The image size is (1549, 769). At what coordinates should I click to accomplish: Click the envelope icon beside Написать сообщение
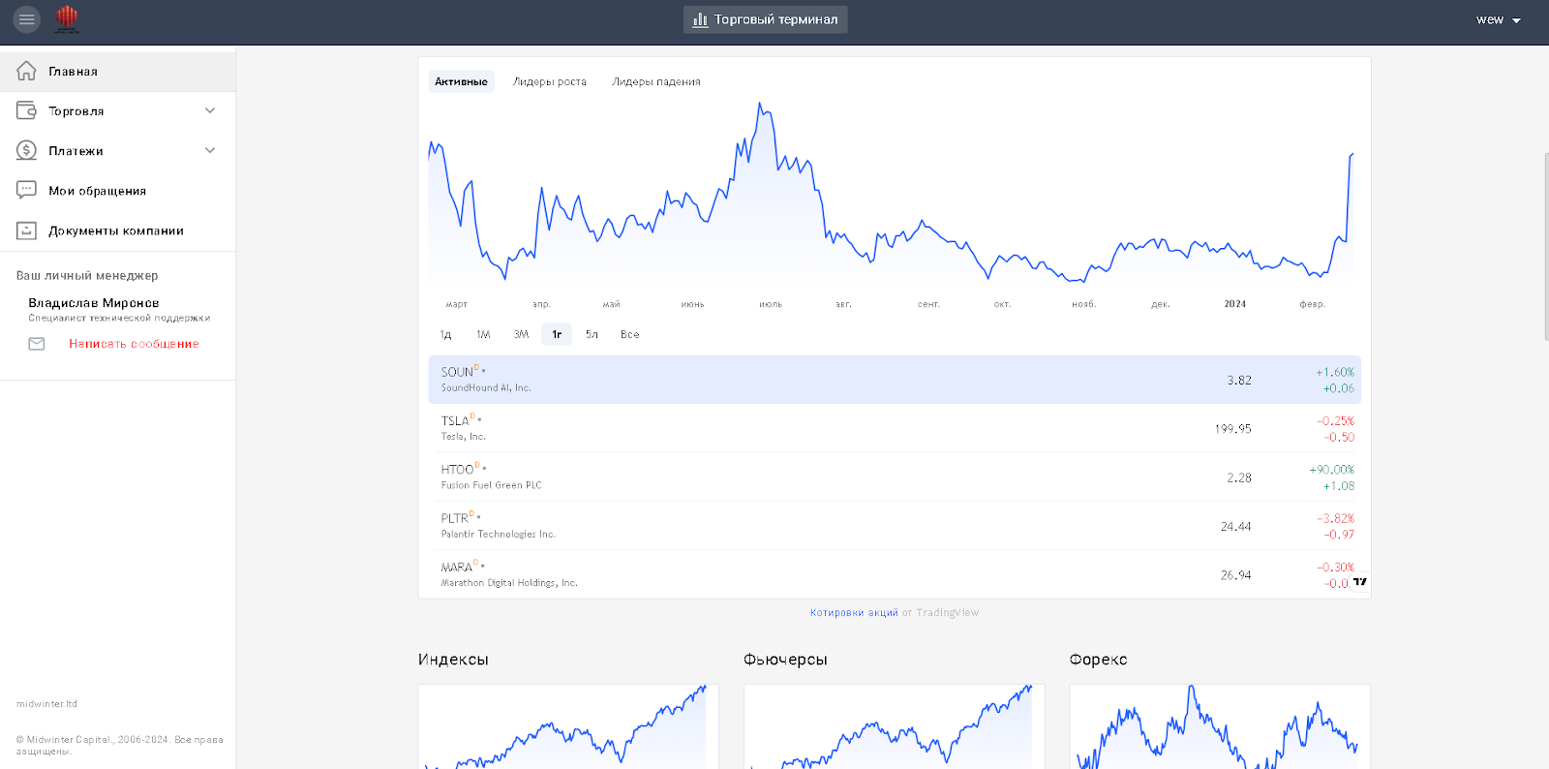pyautogui.click(x=37, y=344)
